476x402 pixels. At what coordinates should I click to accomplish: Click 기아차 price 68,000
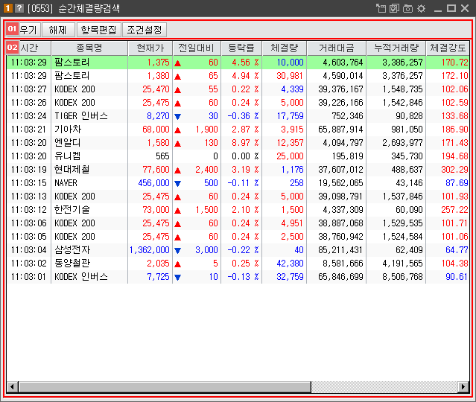click(x=156, y=130)
